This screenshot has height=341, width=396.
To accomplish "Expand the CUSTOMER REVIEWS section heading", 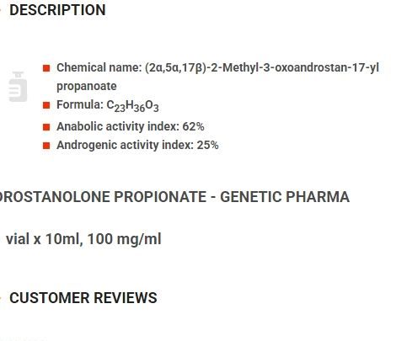I will pos(83,298).
